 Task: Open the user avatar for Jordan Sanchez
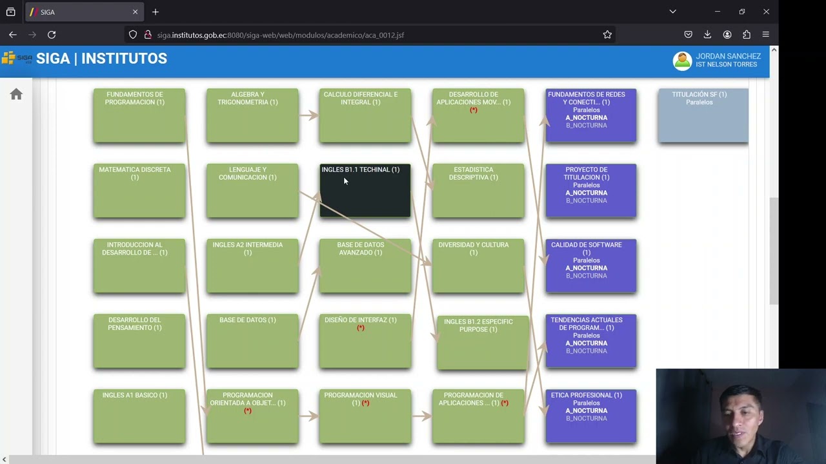pyautogui.click(x=682, y=61)
